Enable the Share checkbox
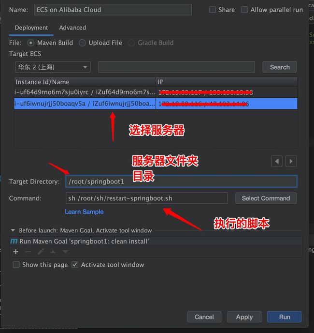This screenshot has height=333, width=314. coord(212,10)
